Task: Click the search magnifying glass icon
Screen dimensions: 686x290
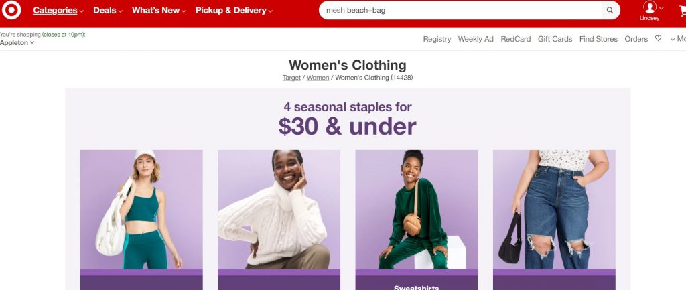Action: click(x=610, y=10)
